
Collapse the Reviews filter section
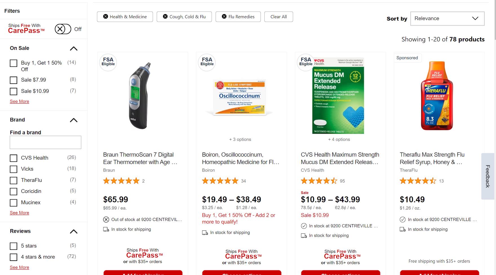(x=74, y=231)
